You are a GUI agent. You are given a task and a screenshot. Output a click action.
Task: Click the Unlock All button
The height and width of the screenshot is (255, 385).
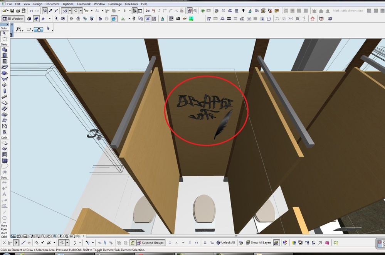225,243
